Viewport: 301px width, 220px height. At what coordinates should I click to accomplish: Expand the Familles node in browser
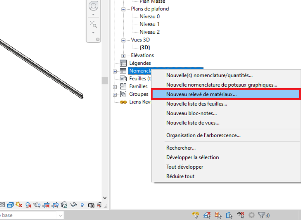(115, 87)
